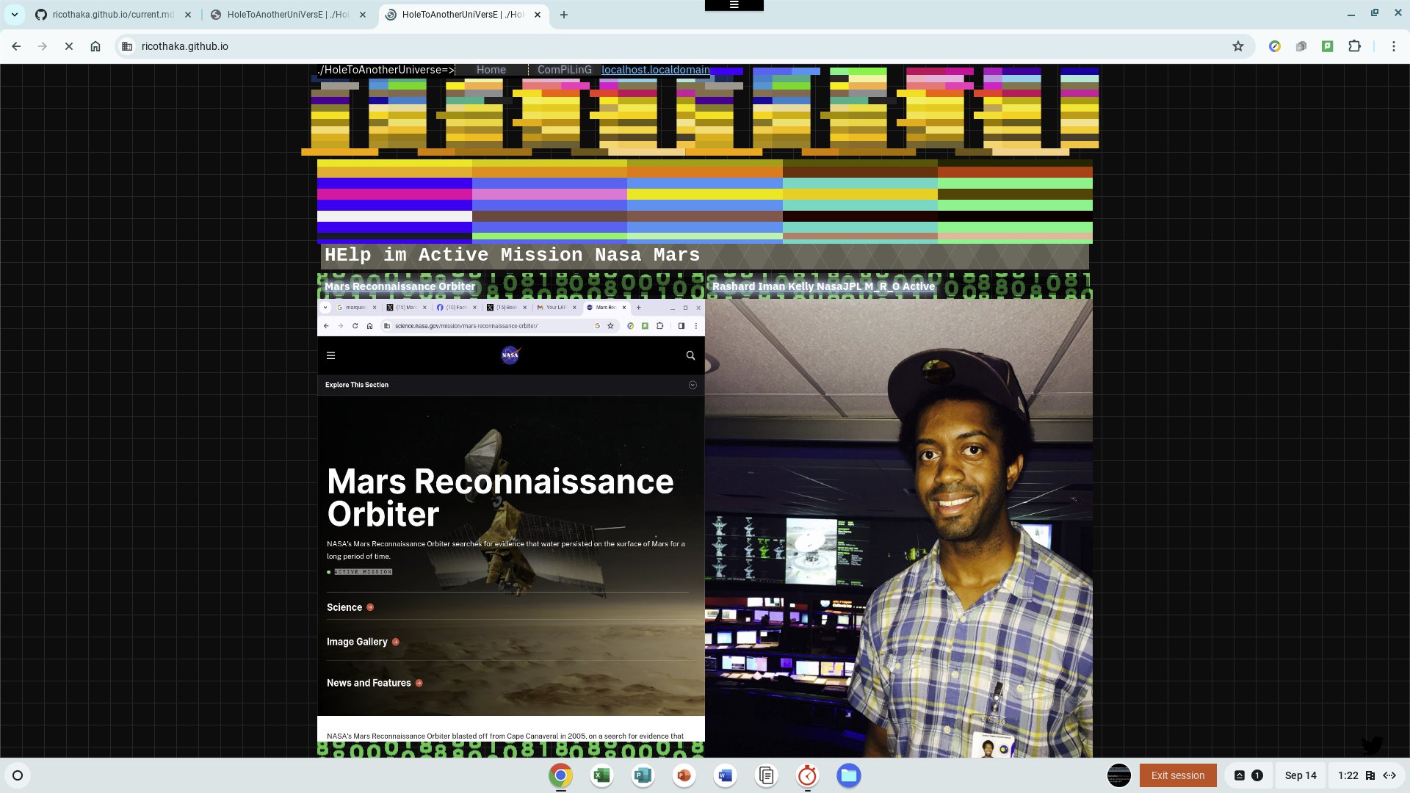View site information icon in address bar
Image resolution: width=1410 pixels, height=793 pixels.
point(127,46)
